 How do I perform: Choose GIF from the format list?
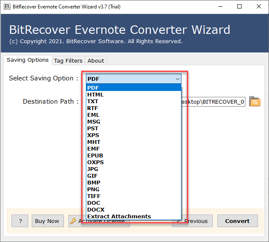(134, 176)
